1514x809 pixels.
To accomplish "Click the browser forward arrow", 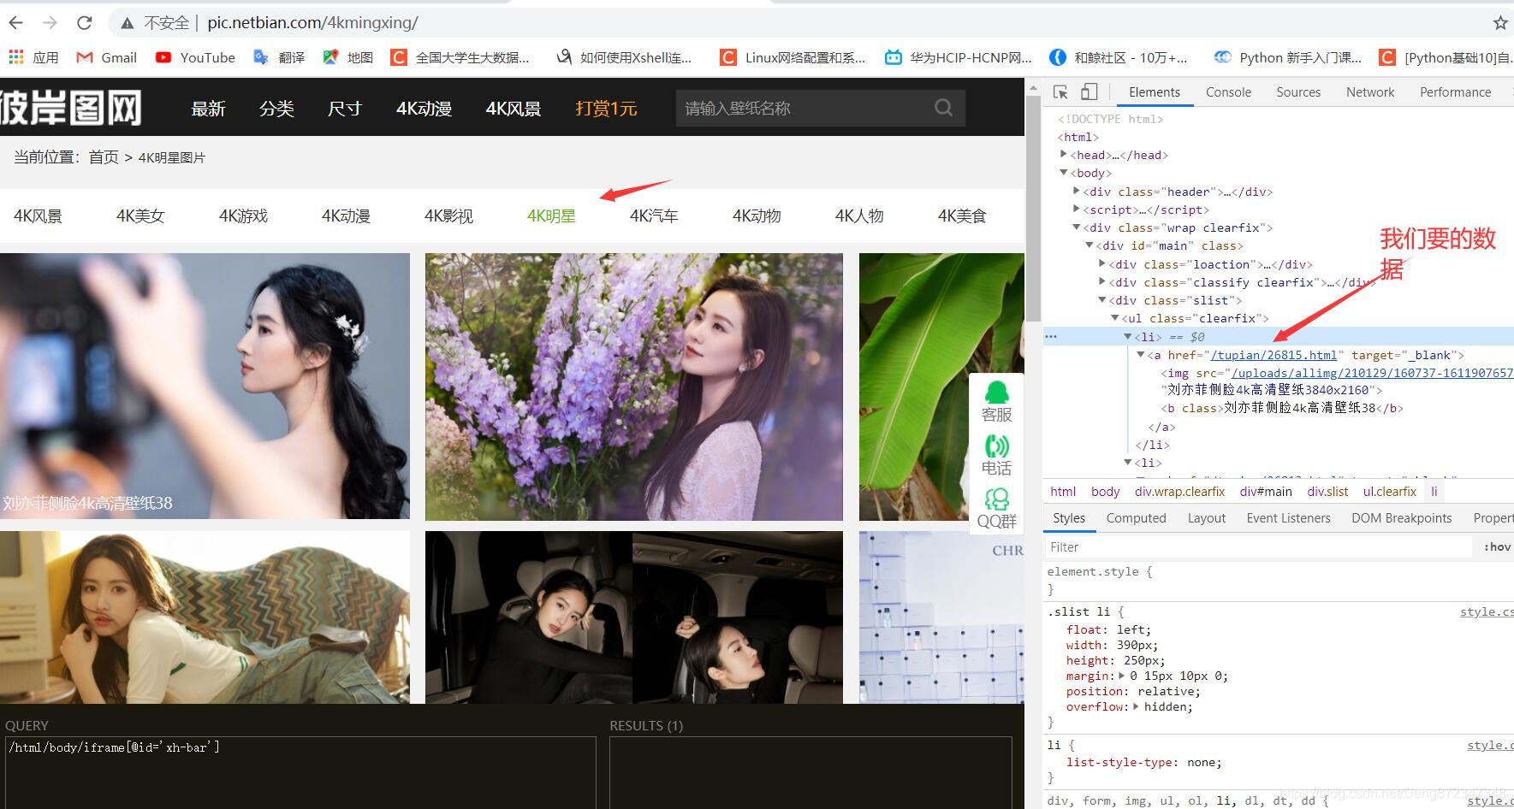I will (50, 23).
